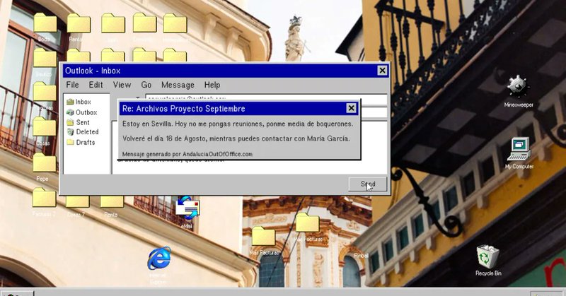The width and height of the screenshot is (566, 296).
Task: Select the Boda desktop folder
Action: 45,28
